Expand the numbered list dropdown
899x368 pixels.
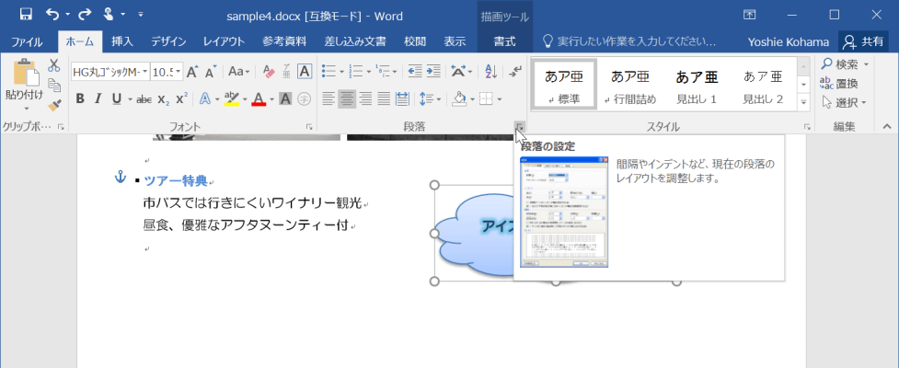tap(369, 72)
